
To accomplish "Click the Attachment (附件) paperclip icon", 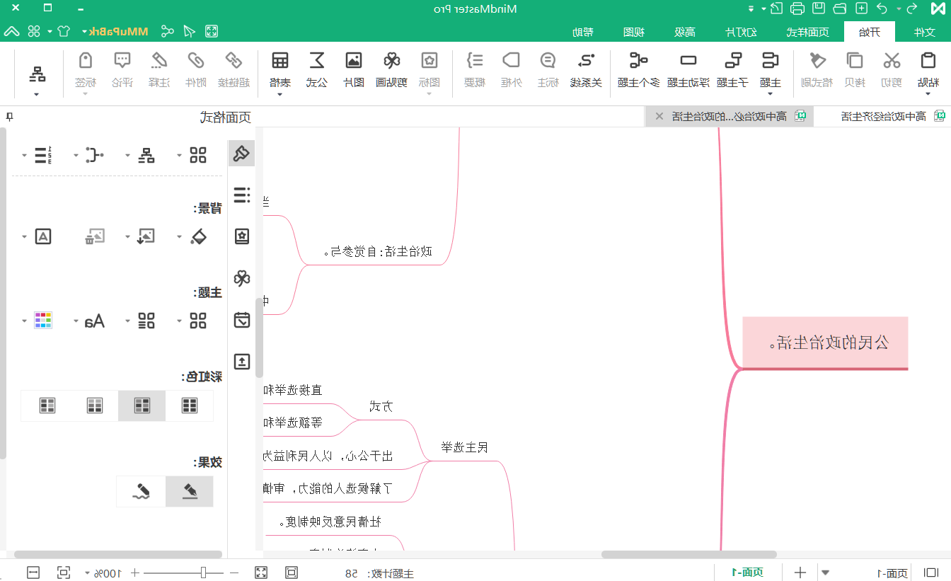I will [x=196, y=60].
